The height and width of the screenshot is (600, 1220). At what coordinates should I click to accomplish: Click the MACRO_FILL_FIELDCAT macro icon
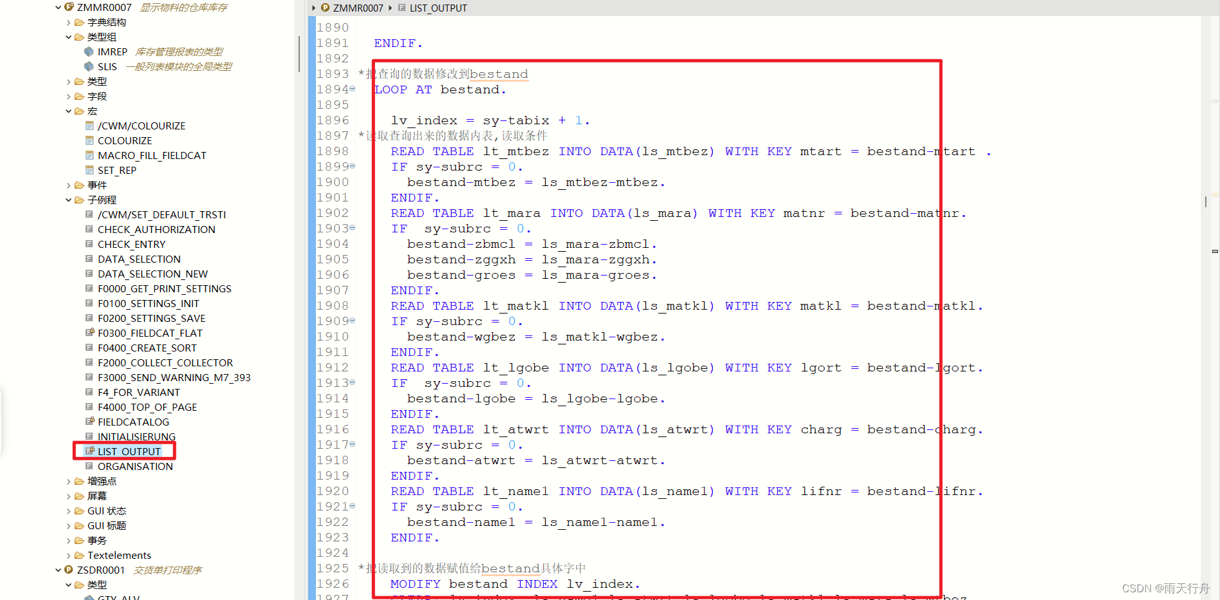89,155
